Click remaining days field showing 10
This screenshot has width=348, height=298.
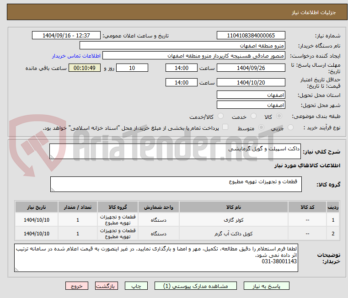pos(132,68)
